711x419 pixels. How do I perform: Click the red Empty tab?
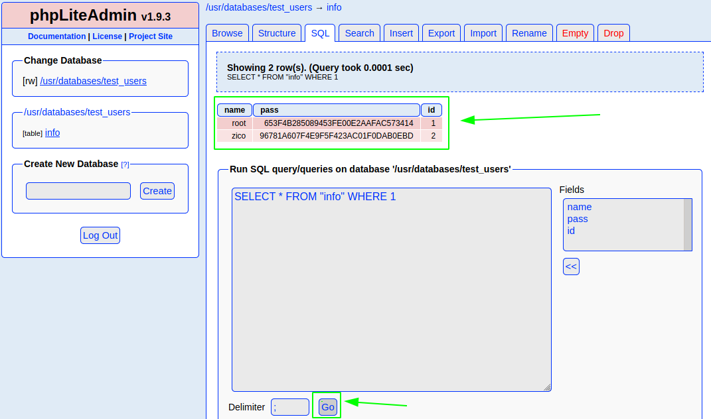click(x=575, y=33)
